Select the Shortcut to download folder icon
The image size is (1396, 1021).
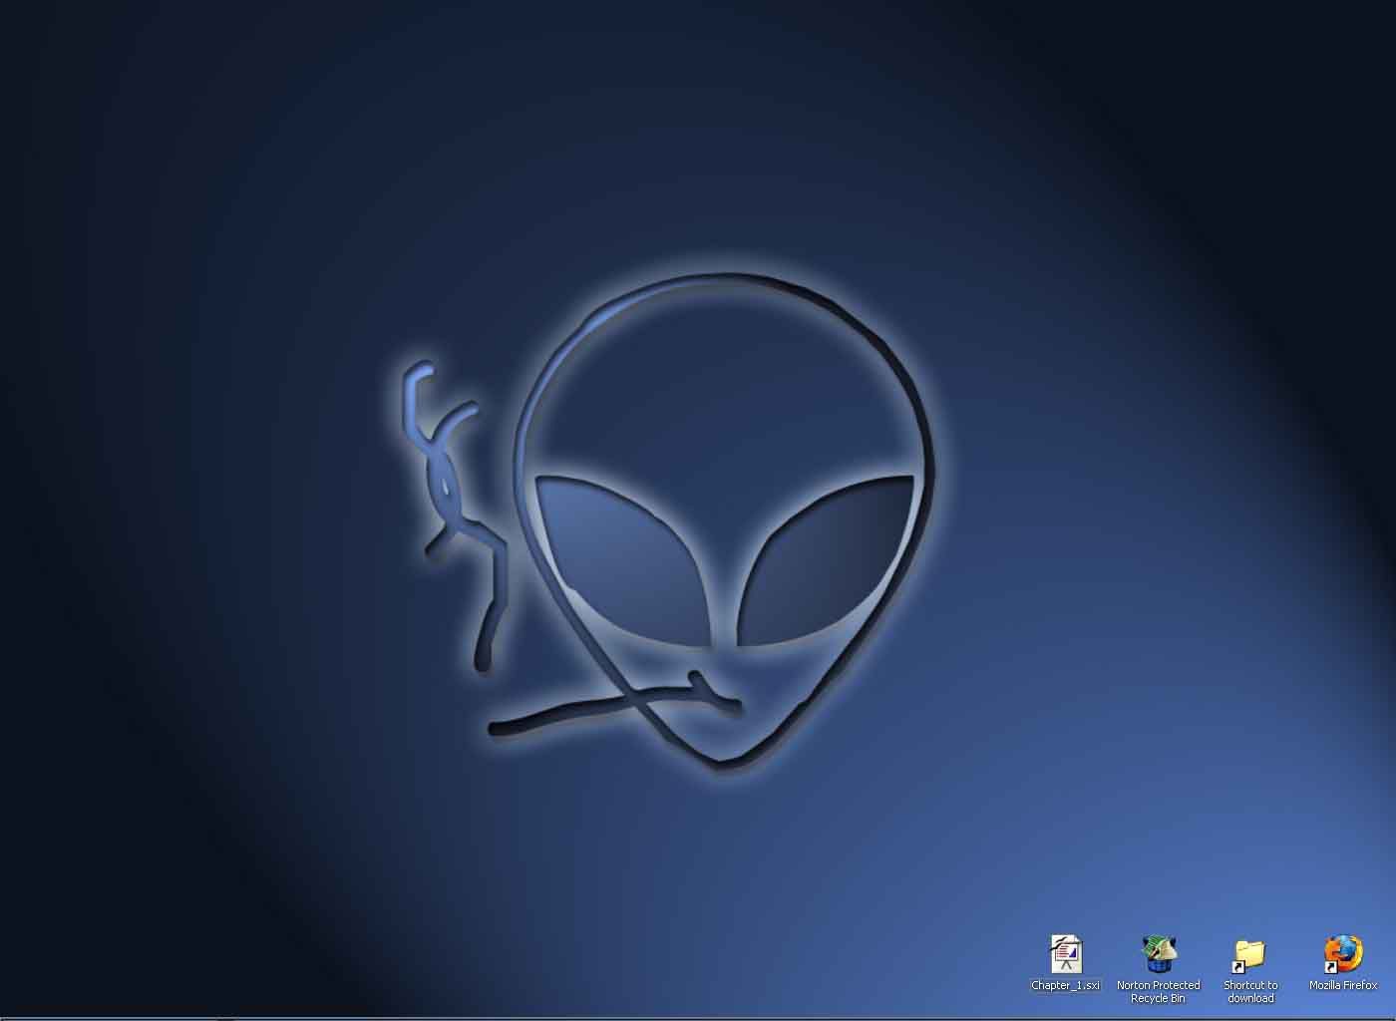1249,956
